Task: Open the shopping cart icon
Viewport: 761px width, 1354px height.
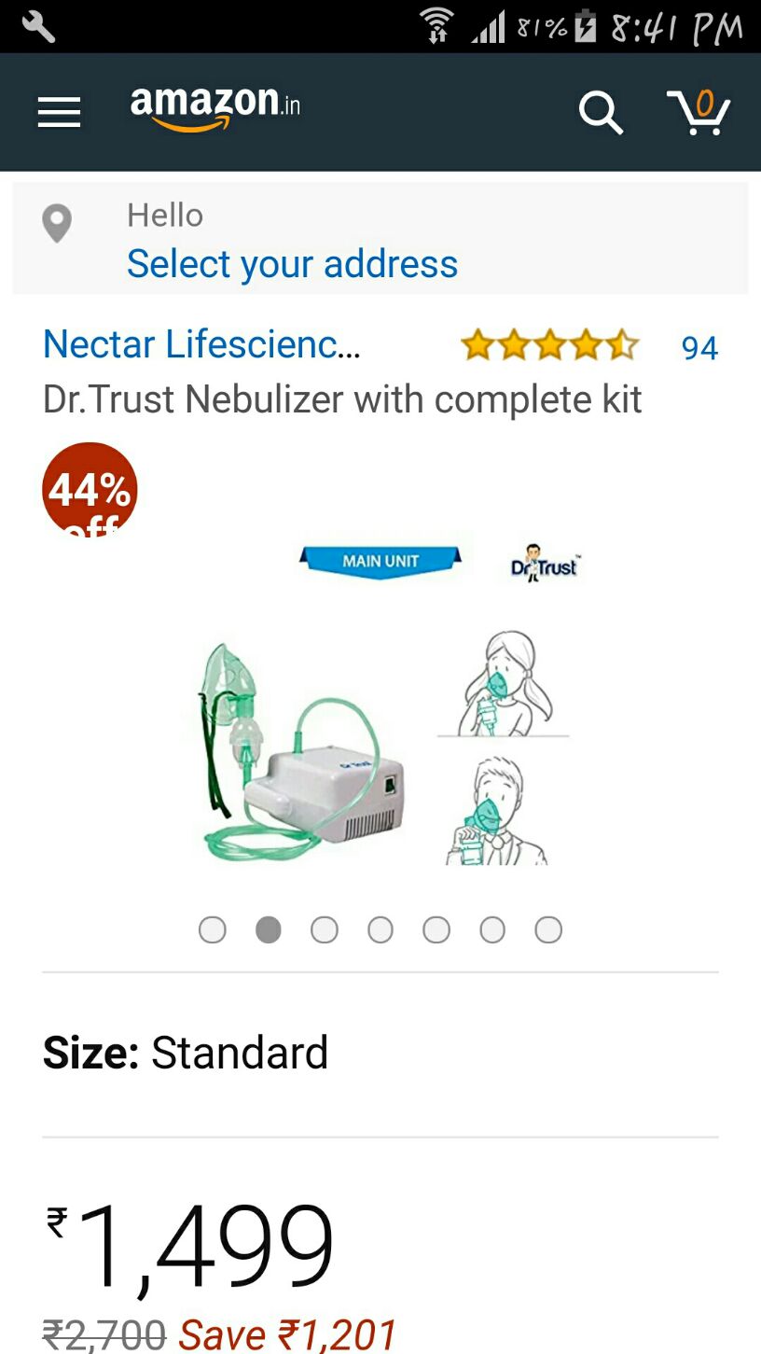Action: point(699,112)
